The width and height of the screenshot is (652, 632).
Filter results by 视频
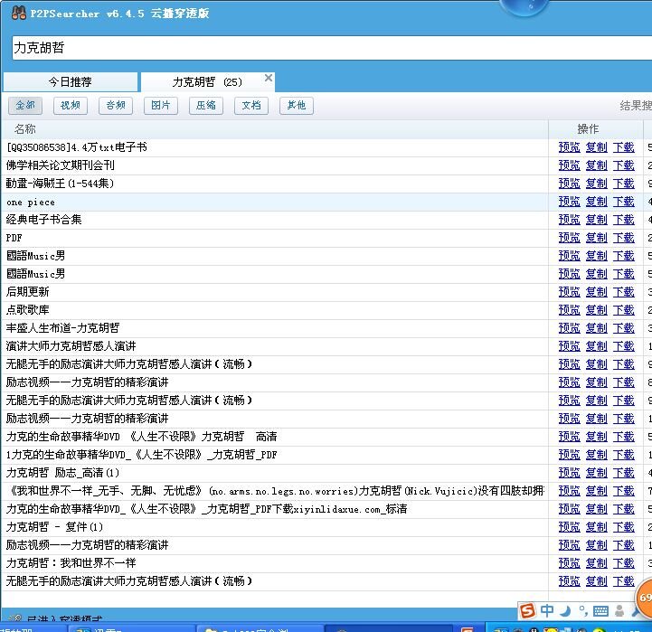pos(71,105)
